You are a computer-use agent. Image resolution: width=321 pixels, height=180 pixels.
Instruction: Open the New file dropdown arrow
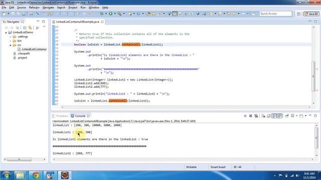pyautogui.click(x=8, y=13)
